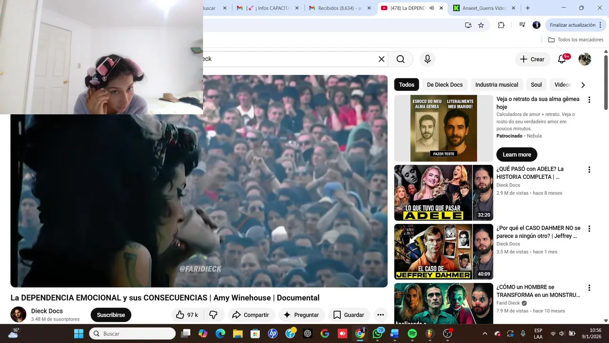
Task: Close the Recibidos Gmail tab
Action: tap(369, 8)
